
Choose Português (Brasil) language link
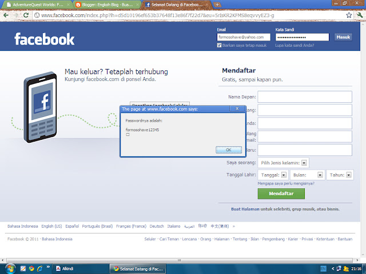[x=97, y=226]
